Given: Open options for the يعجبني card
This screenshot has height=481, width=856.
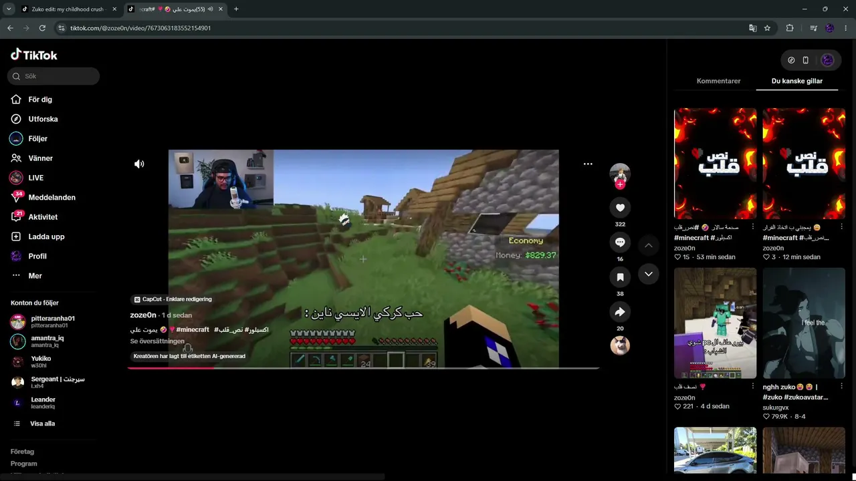Looking at the screenshot, I should click(x=841, y=227).
